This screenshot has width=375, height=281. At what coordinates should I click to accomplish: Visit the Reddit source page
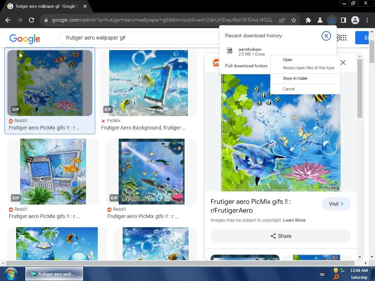336,204
